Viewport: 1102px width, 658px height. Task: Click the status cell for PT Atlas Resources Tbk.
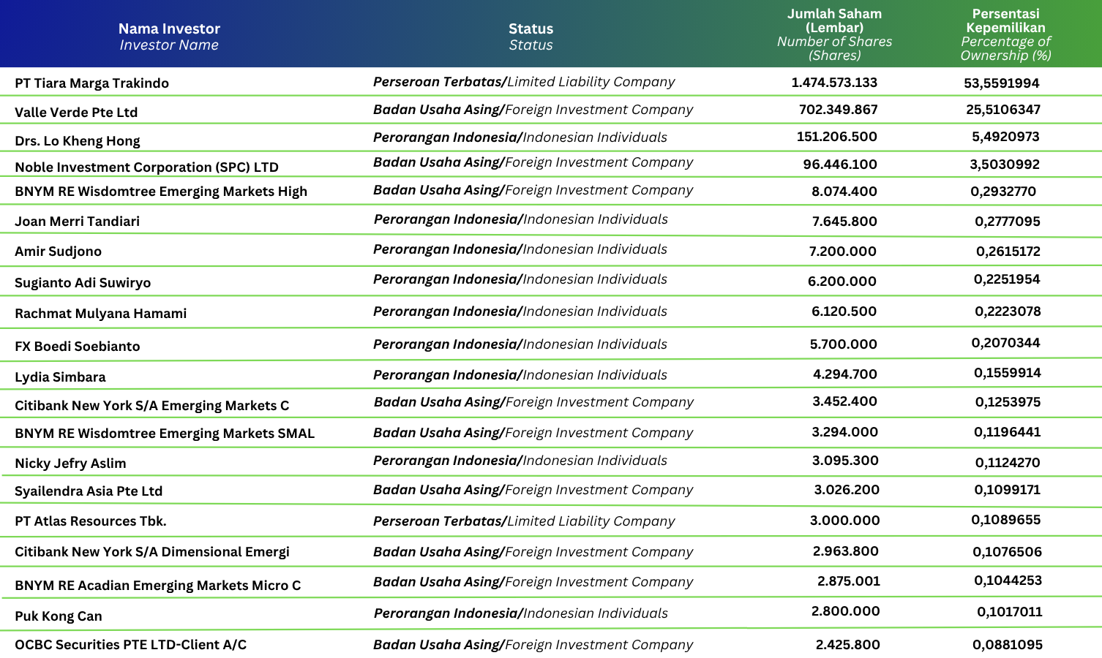pyautogui.click(x=524, y=521)
